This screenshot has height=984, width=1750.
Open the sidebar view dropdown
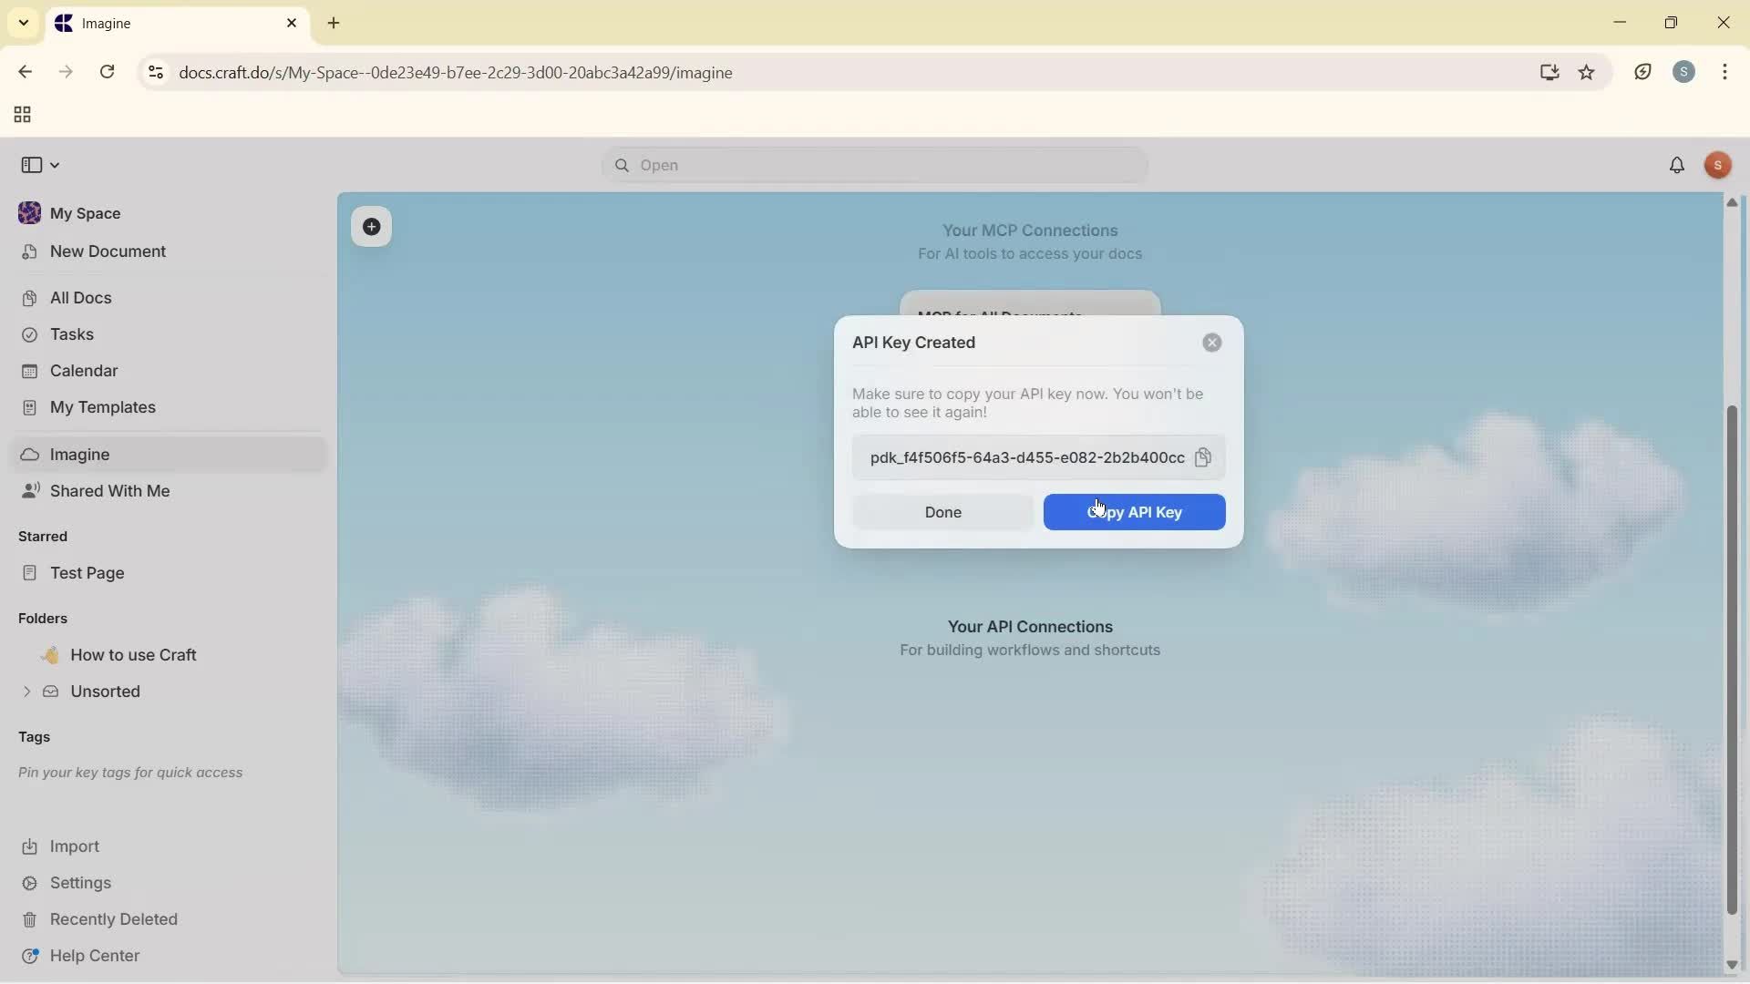click(39, 165)
